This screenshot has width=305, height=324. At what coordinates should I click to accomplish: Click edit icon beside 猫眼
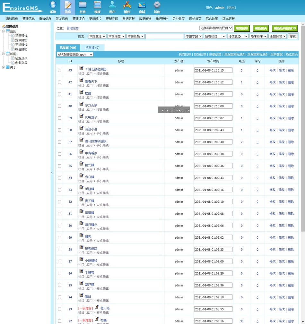tap(82, 92)
